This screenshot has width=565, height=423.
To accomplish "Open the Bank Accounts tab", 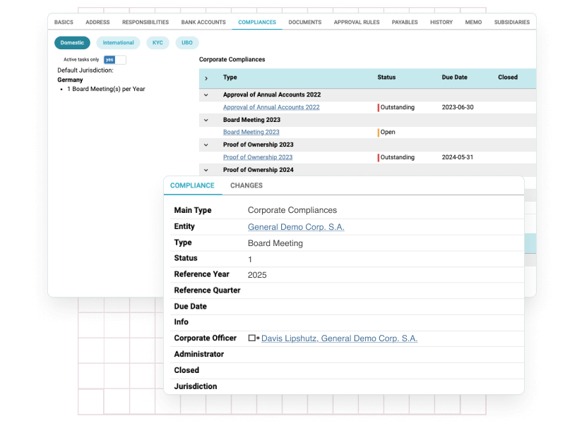I will 203,23.
